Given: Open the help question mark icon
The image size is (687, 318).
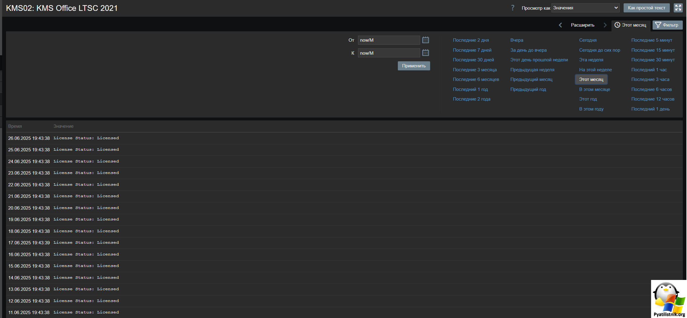Looking at the screenshot, I should (x=513, y=8).
